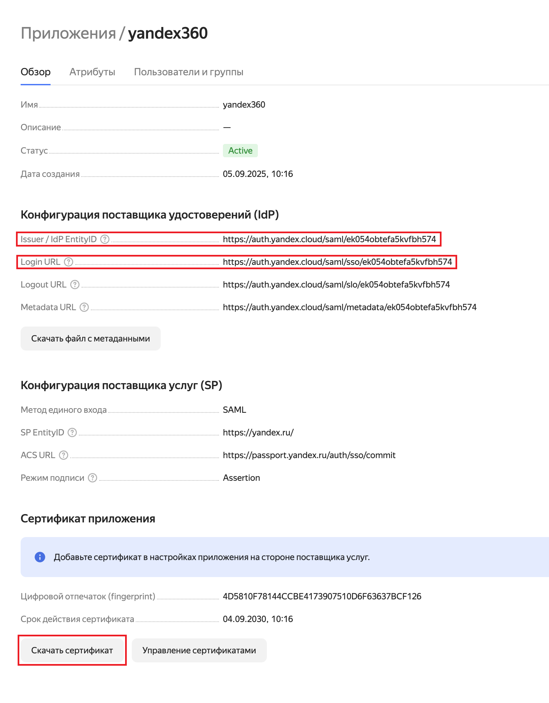The height and width of the screenshot is (703, 549).
Task: Click help icon next to Issuer / IdP EntityID
Action: [105, 239]
